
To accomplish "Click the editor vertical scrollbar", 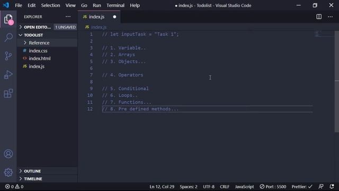I will coord(337,81).
